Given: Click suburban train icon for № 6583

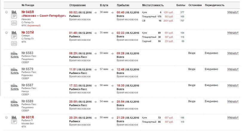Looking at the screenshot, I should pyautogui.click(x=15, y=53).
